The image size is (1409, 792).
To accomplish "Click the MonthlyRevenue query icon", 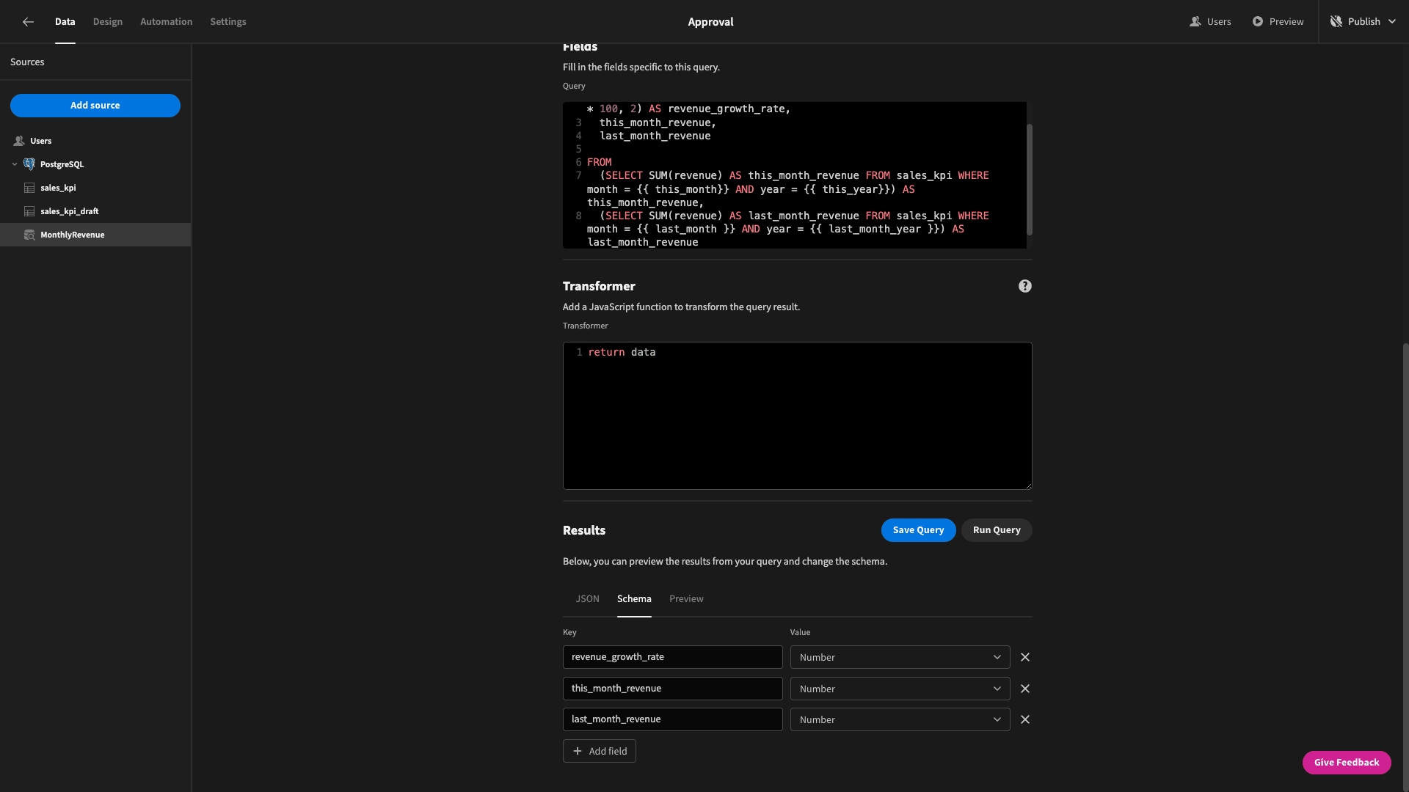I will (x=29, y=235).
